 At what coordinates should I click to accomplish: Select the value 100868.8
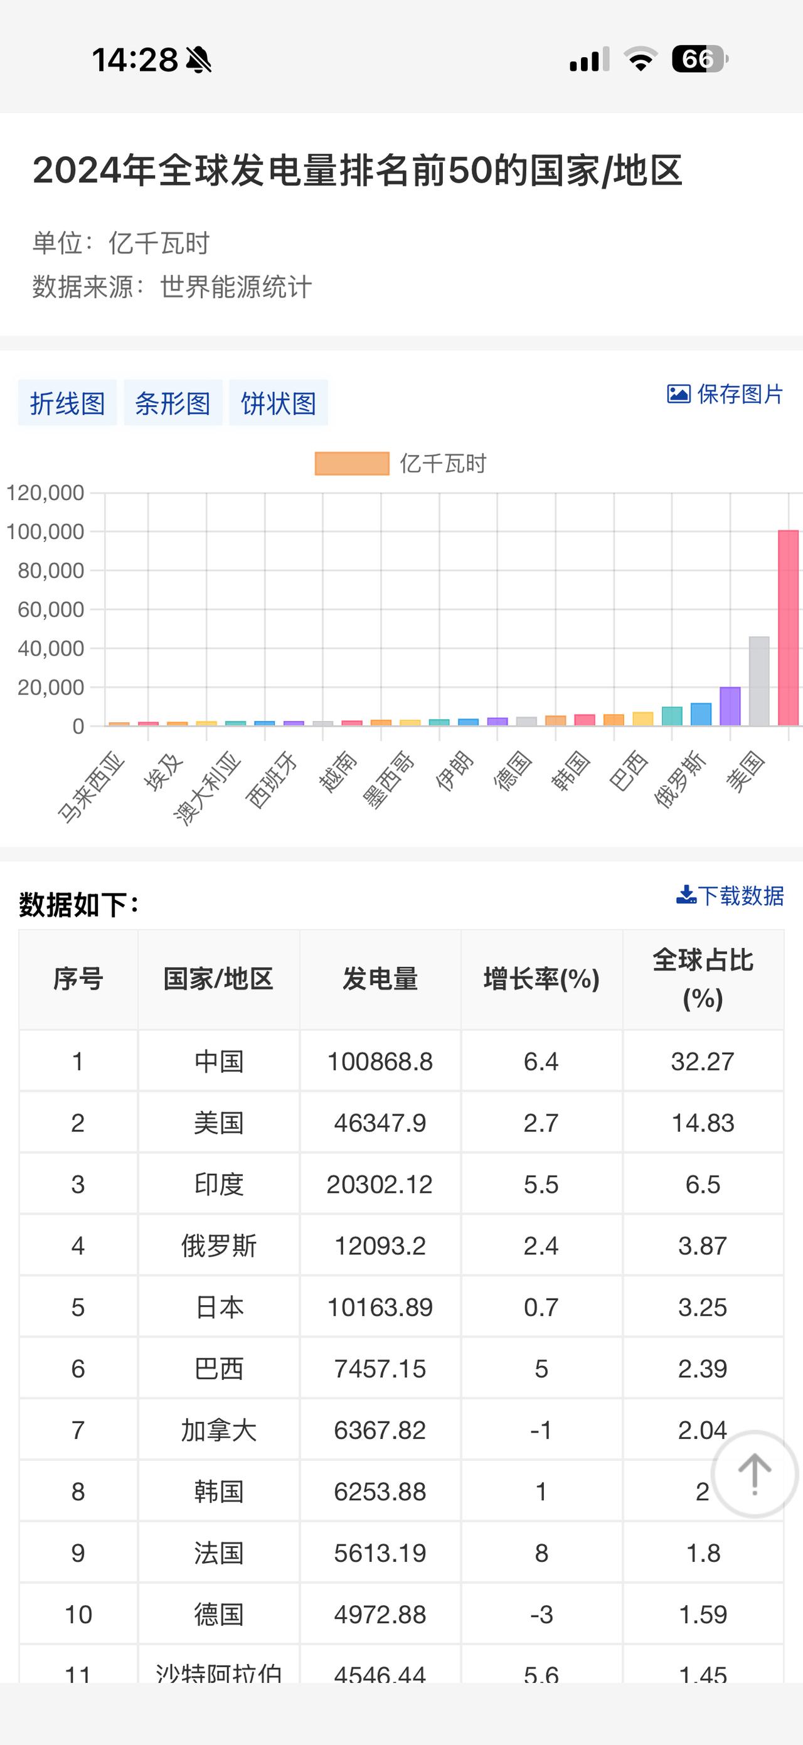381,1062
